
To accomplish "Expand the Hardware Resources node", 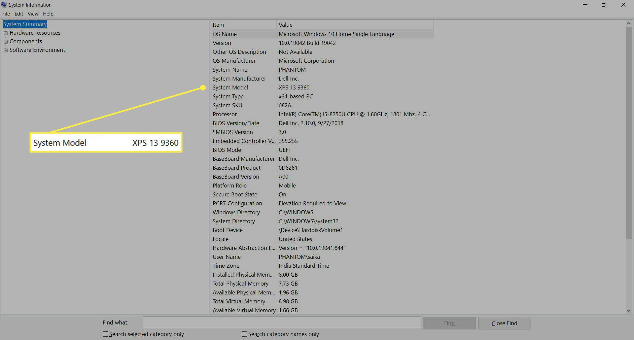I will (x=6, y=33).
